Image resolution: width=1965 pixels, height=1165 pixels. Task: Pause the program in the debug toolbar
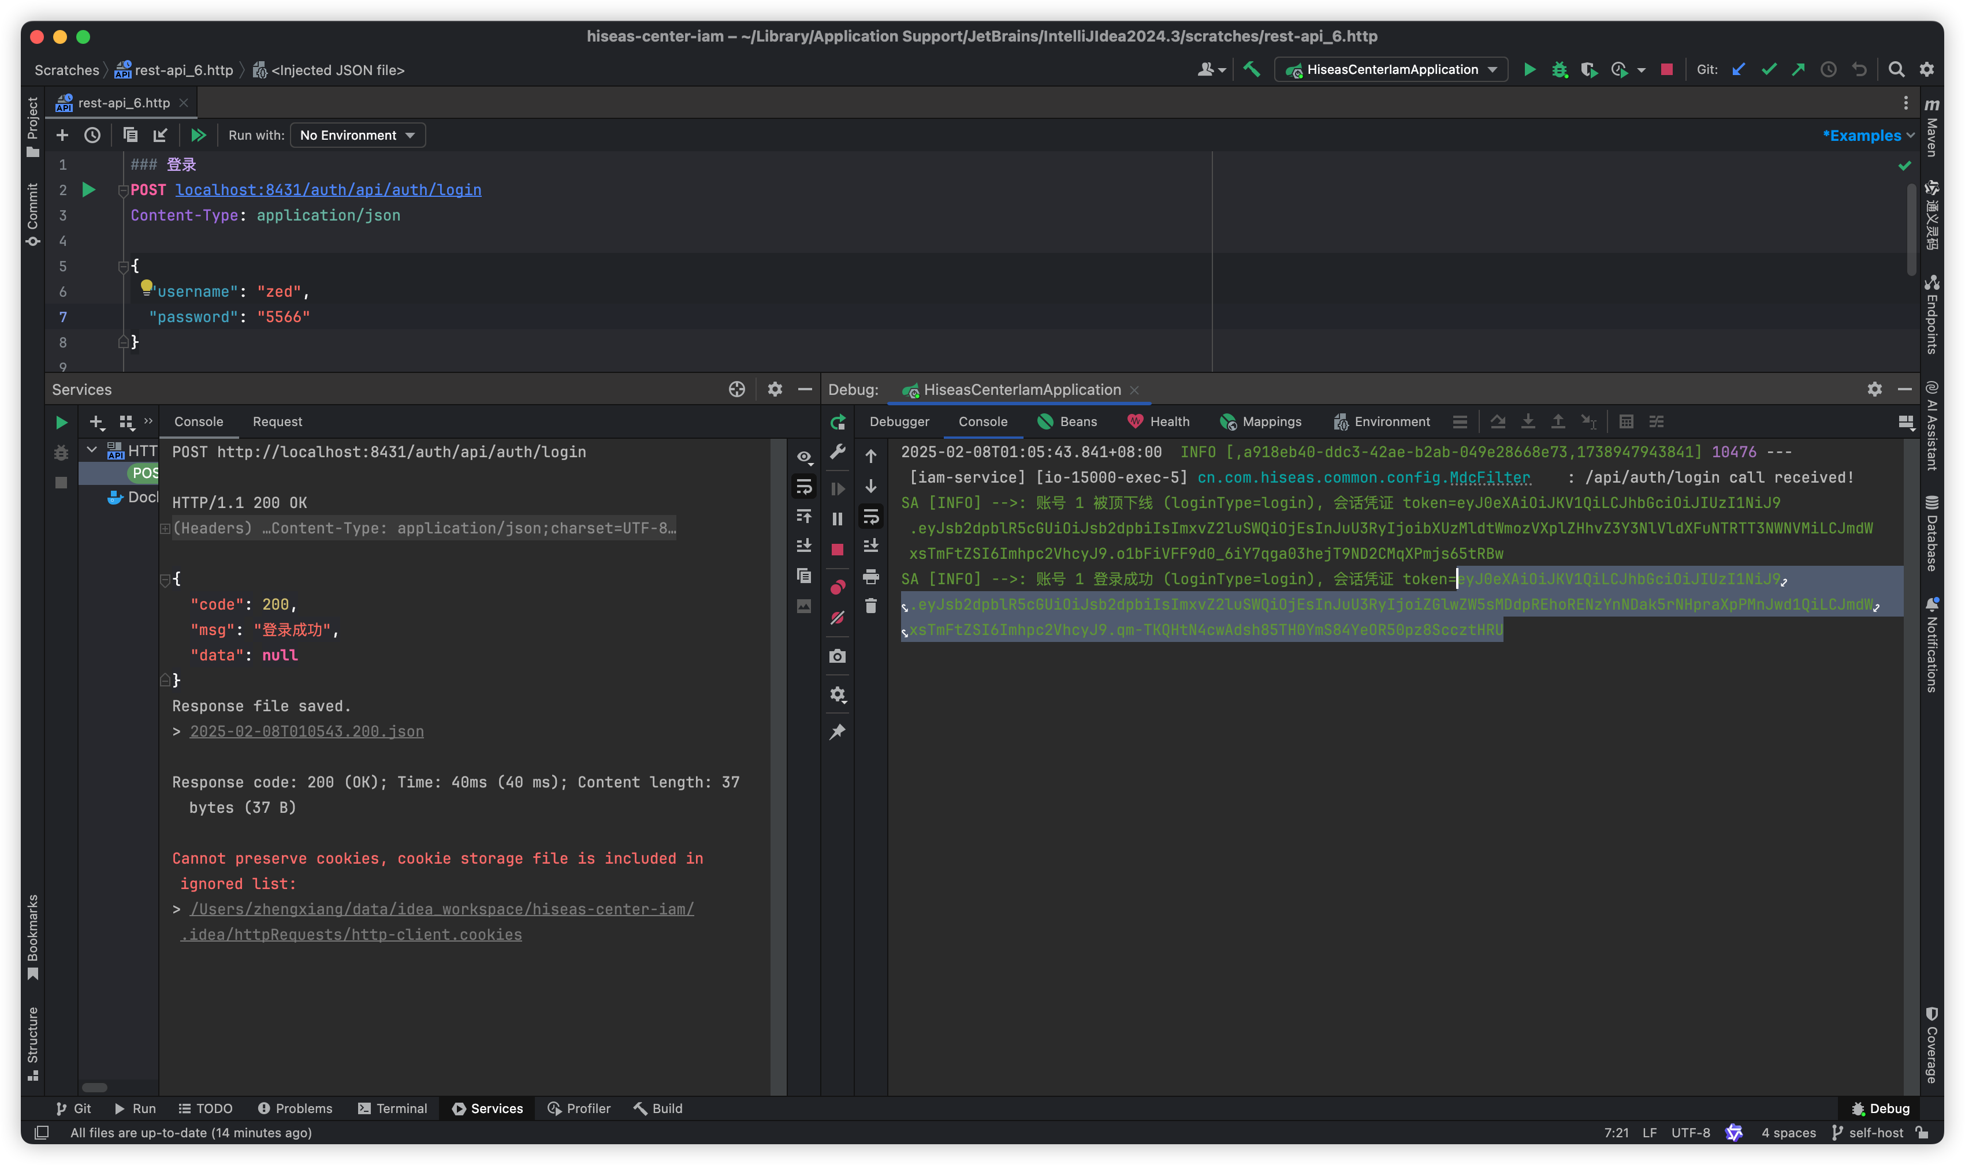click(x=837, y=519)
